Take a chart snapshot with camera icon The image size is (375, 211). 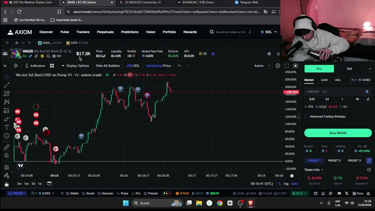(295, 66)
